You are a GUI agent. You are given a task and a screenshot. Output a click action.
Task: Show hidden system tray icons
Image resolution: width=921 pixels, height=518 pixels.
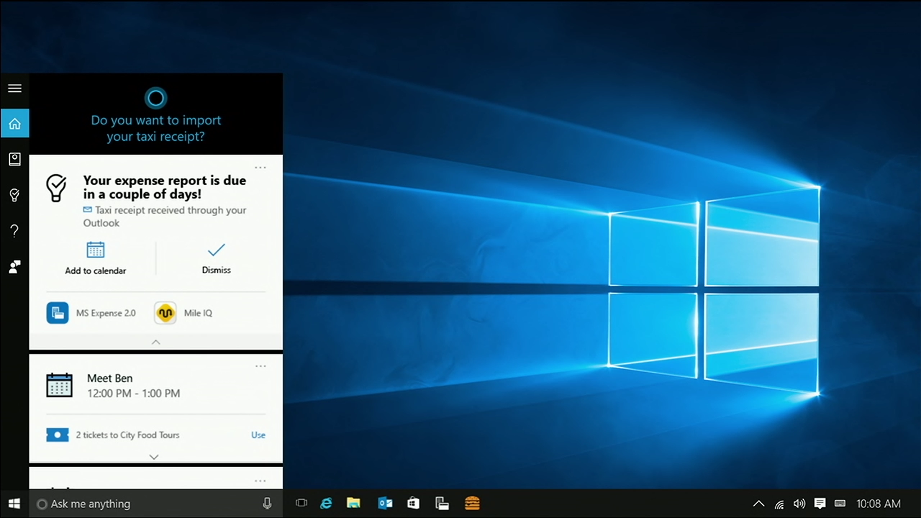(758, 504)
